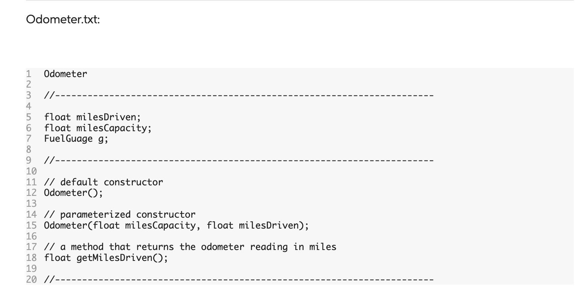This screenshot has height=300, width=584.
Task: Click line number 12 in the gutter
Action: coord(31,193)
